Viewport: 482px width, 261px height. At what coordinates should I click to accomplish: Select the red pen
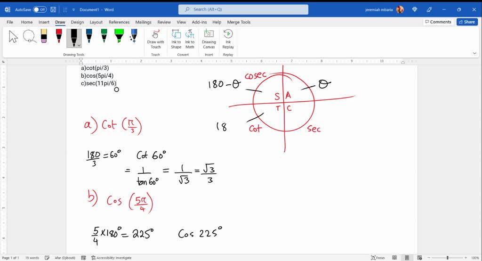pos(59,36)
